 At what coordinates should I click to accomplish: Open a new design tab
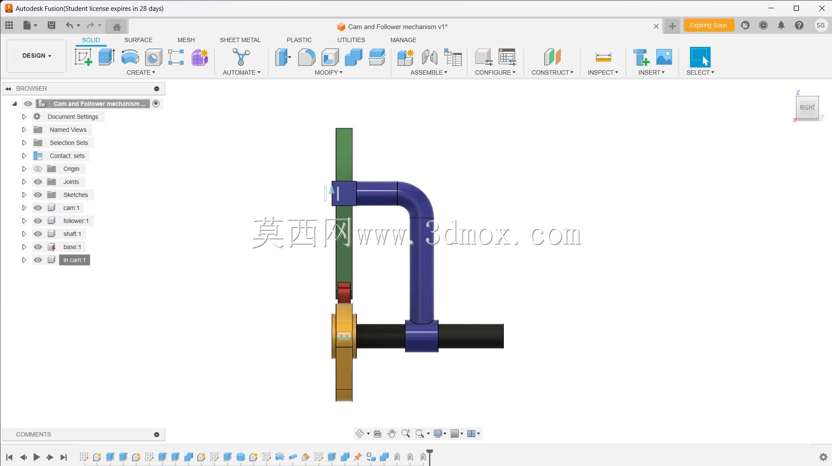pos(672,26)
